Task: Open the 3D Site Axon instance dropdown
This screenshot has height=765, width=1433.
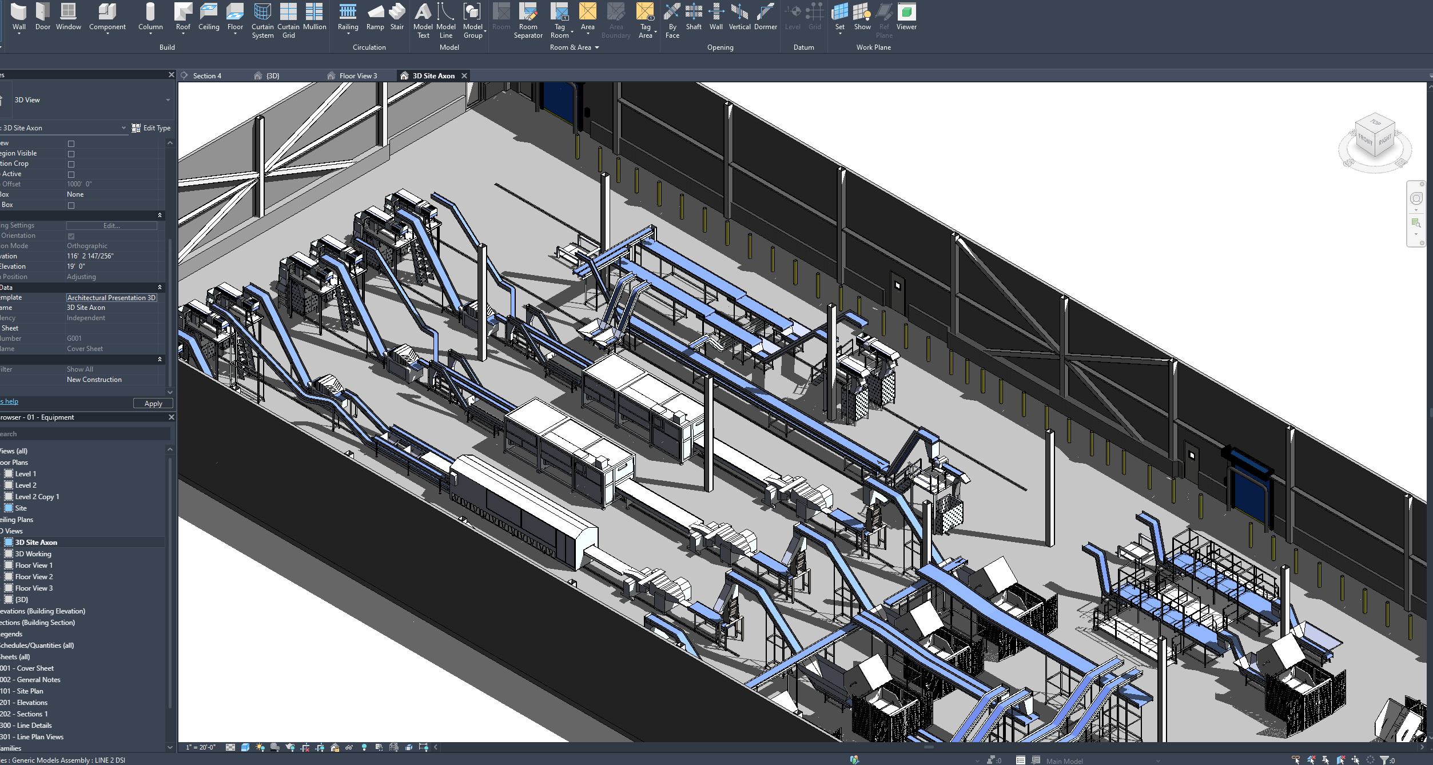Action: click(124, 128)
